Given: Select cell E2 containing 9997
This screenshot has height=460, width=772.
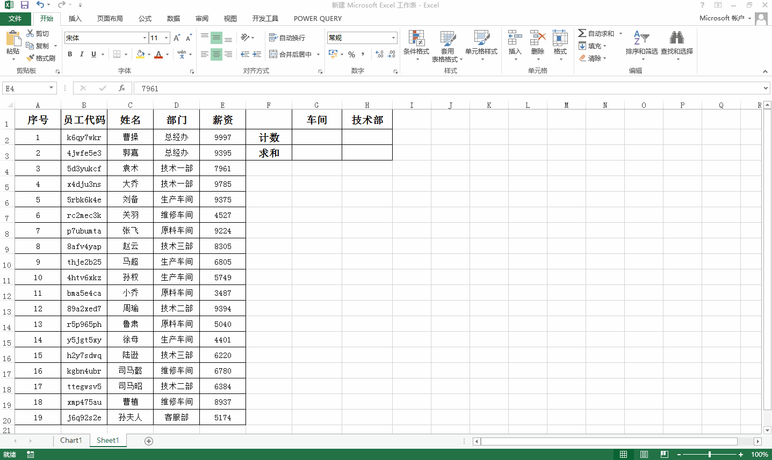Looking at the screenshot, I should 222,137.
